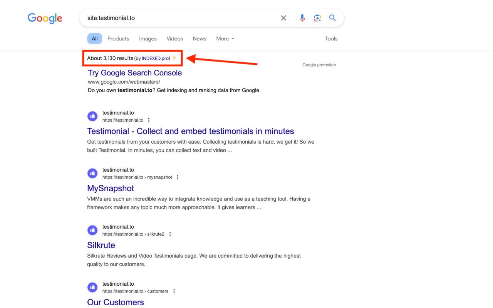Open the Tools options

coord(331,38)
